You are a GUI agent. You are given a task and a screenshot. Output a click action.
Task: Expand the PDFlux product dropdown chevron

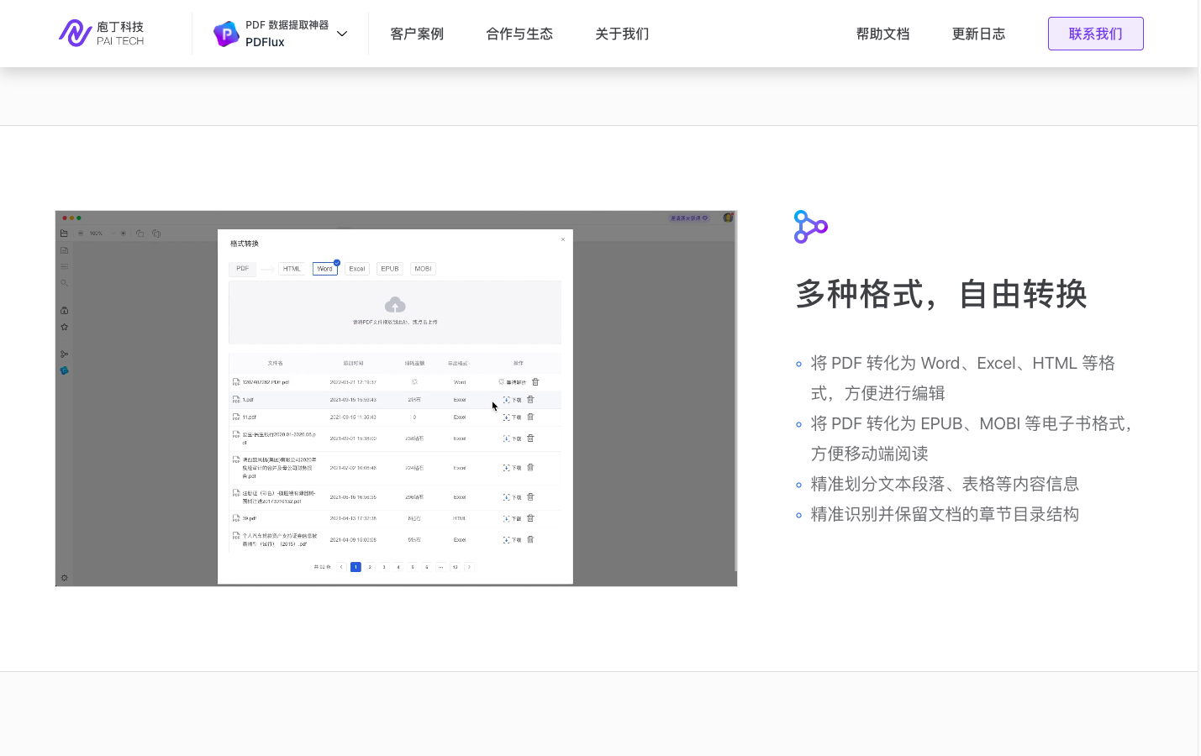tap(342, 34)
